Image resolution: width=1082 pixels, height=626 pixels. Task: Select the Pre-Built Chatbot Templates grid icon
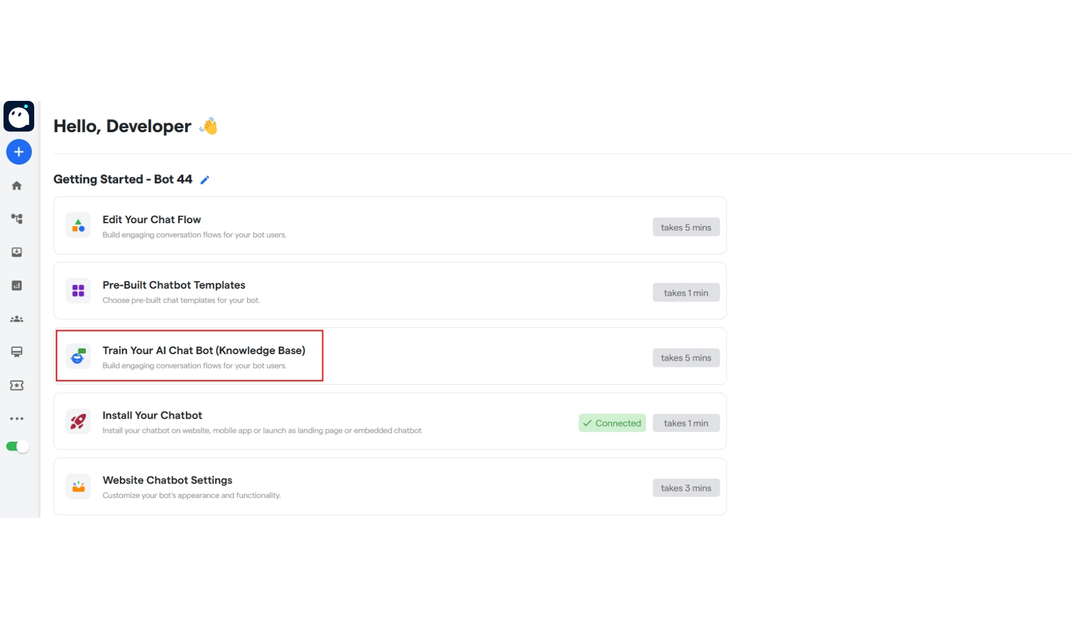(x=78, y=290)
